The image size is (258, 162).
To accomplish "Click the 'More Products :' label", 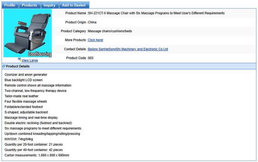I will click(x=76, y=40).
